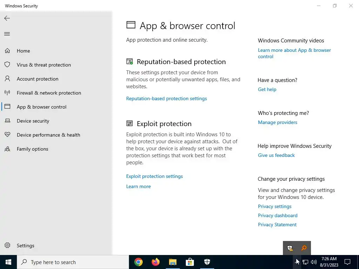
Task: Click the Give us feedback link
Action: (276, 155)
